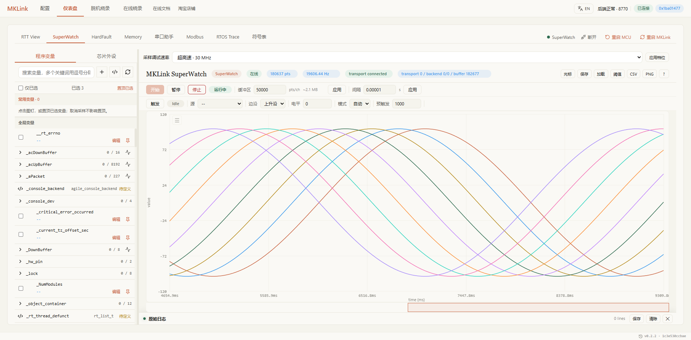
Task: Check the _critical_error_occurred checkbox
Action: click(21, 216)
